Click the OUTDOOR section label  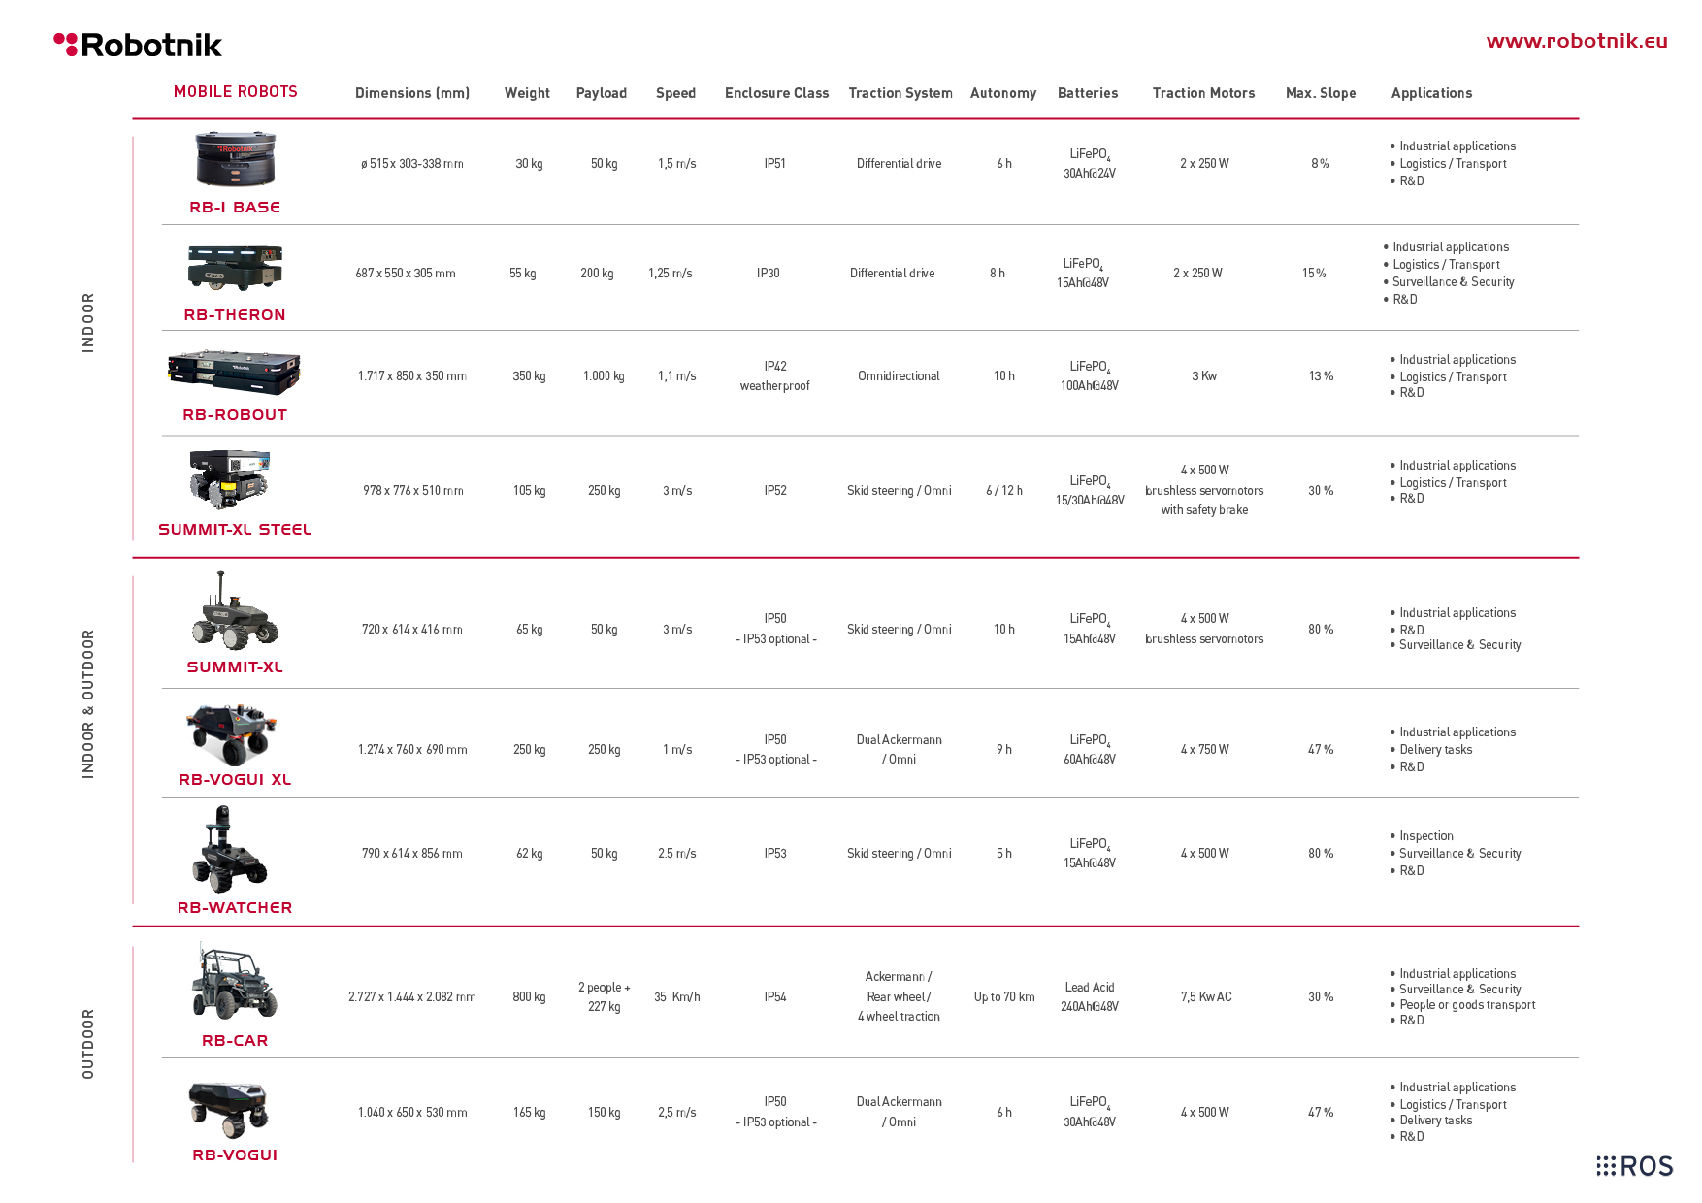(x=88, y=1044)
